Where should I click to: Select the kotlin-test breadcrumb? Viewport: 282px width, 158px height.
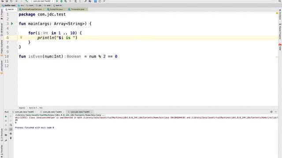9,5
